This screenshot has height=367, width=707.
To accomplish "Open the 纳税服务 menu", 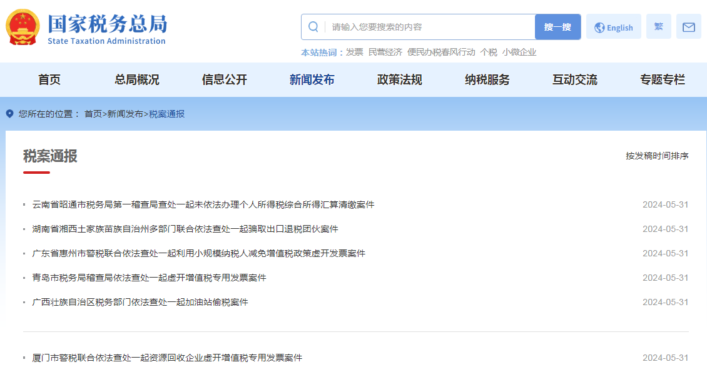I will 487,80.
